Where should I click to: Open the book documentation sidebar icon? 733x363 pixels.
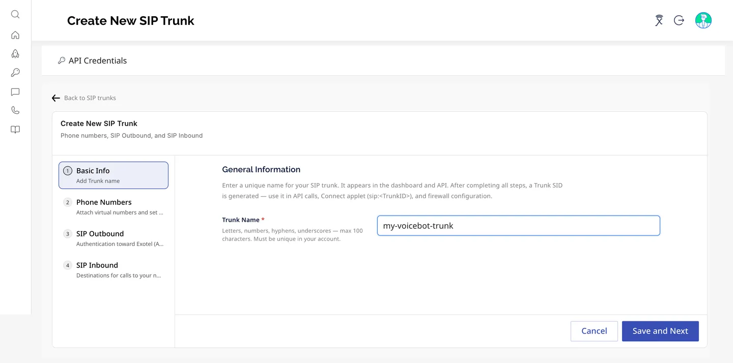click(x=15, y=130)
